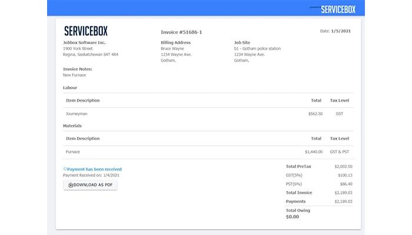The height and width of the screenshot is (235, 412).
Task: Click the ServiceBox logo on invoice card
Action: pyautogui.click(x=86, y=31)
